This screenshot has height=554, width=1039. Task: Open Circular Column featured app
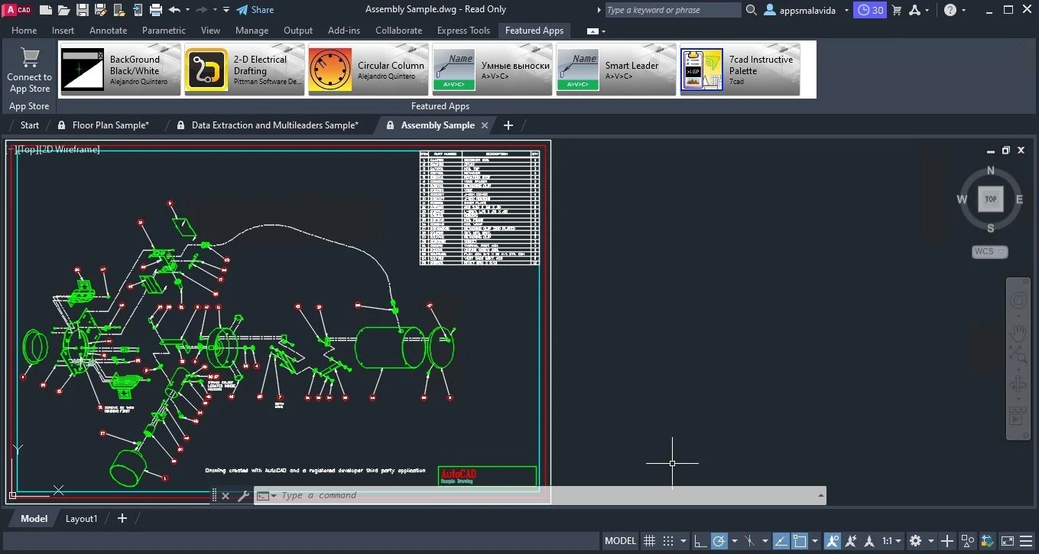(x=369, y=70)
